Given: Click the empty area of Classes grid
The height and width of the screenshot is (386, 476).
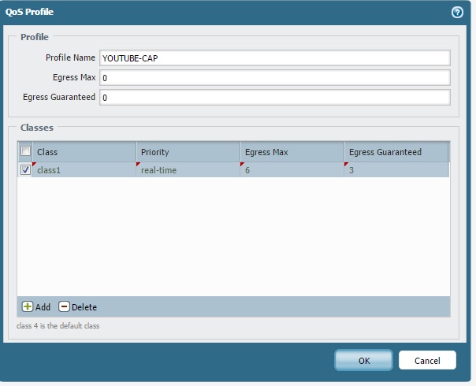Looking at the screenshot, I should pyautogui.click(x=233, y=236).
